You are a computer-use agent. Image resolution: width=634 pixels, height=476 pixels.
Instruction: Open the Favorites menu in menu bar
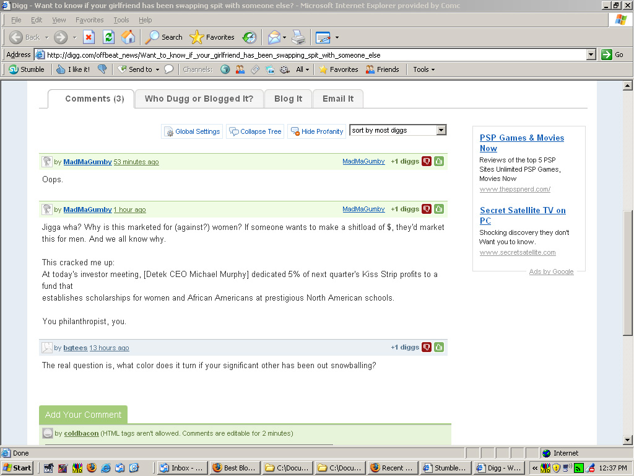(x=89, y=20)
